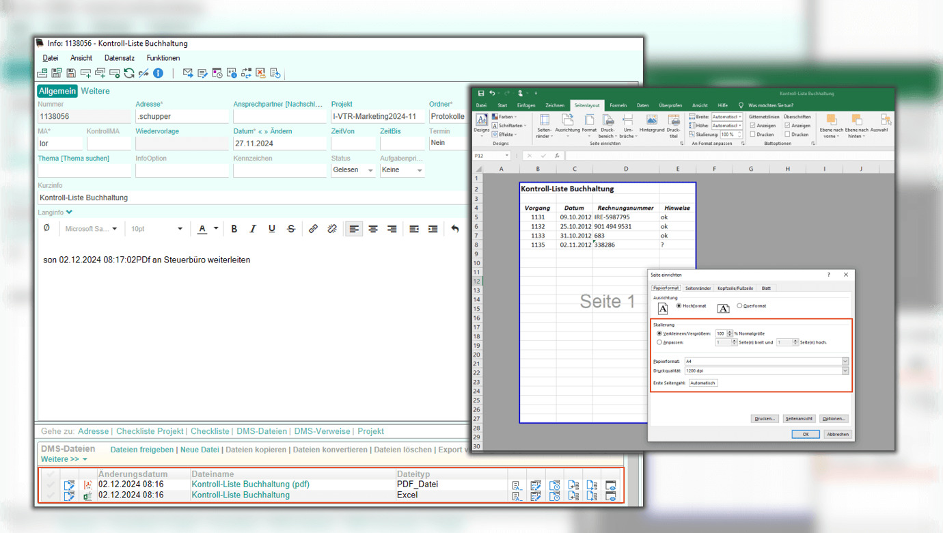Viewport: 943px width, 533px height.
Task: Open the Papierformat A4 dropdown
Action: pos(845,361)
